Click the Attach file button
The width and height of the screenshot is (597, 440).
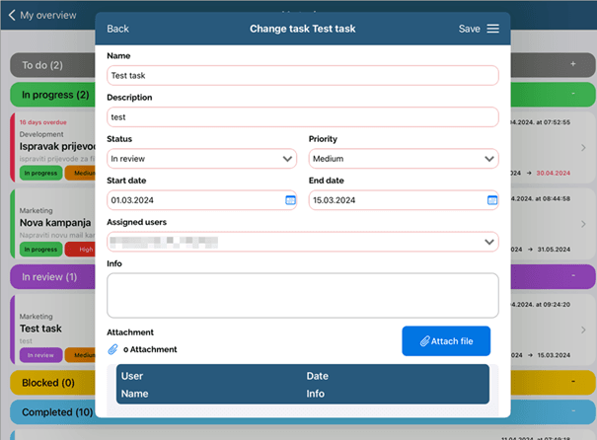pos(446,341)
